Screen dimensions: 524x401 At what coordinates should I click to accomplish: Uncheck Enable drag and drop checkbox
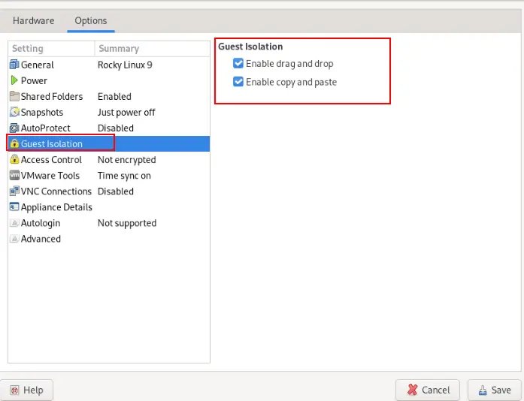point(238,63)
